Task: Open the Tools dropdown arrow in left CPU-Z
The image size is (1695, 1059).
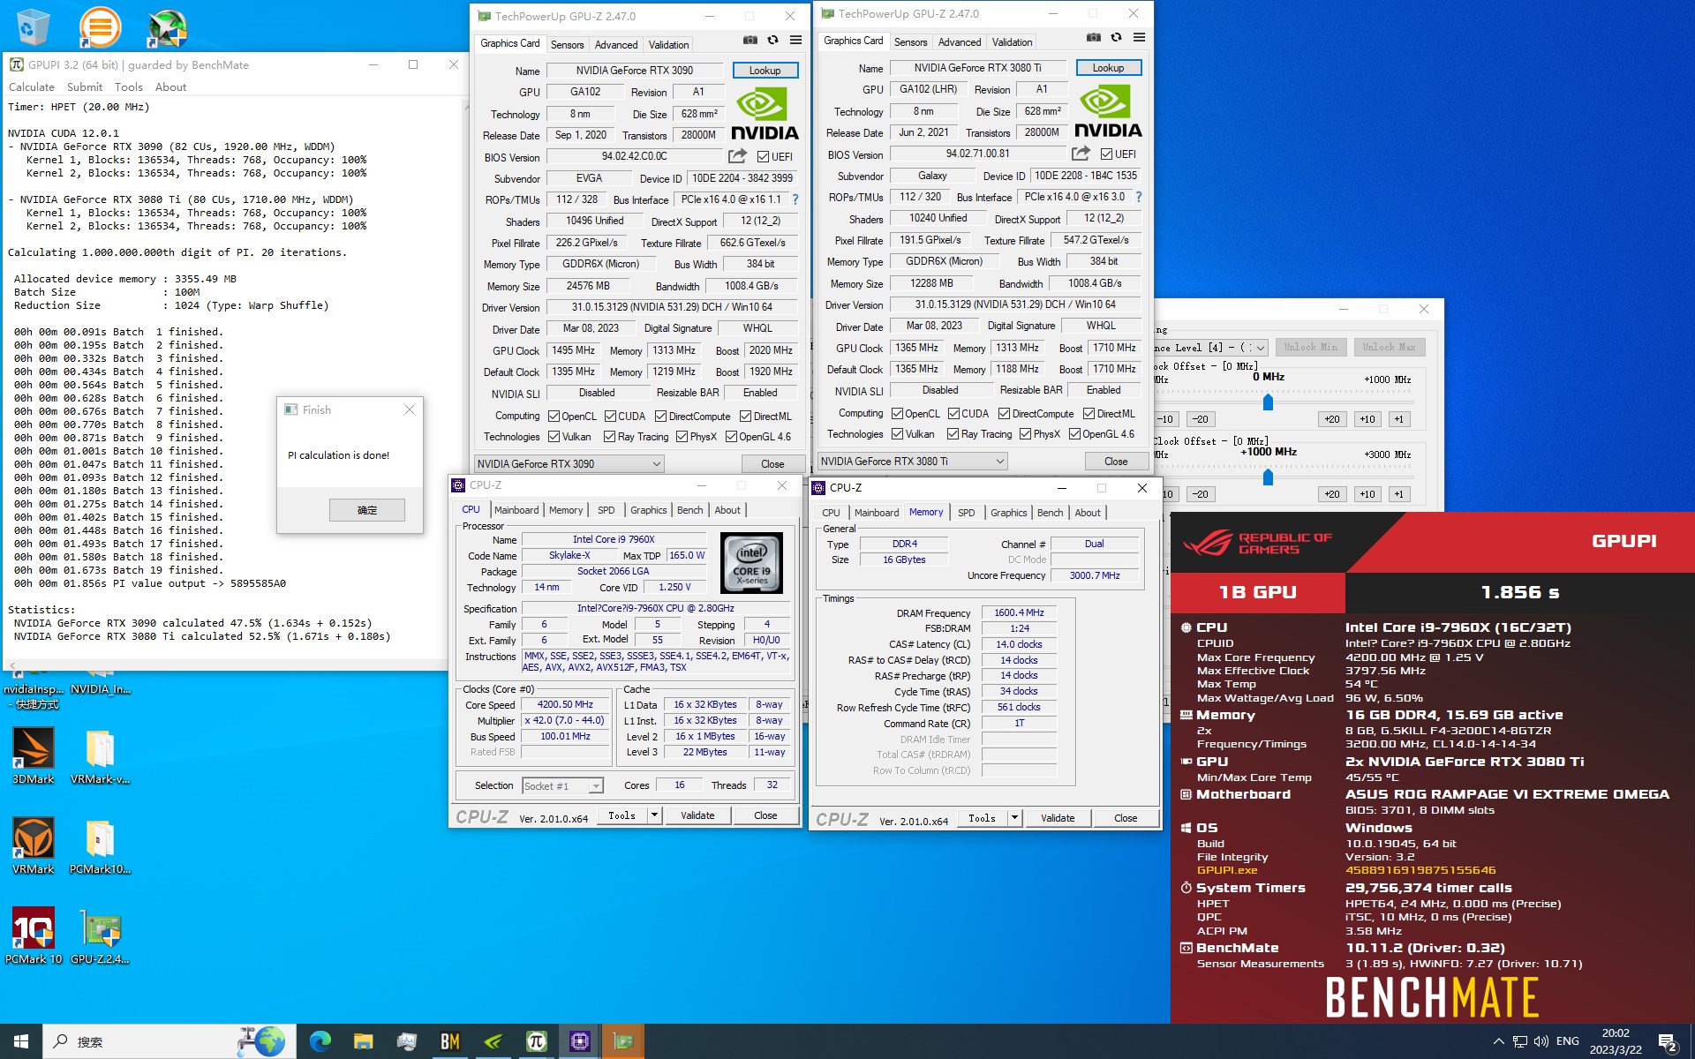Action: click(654, 815)
